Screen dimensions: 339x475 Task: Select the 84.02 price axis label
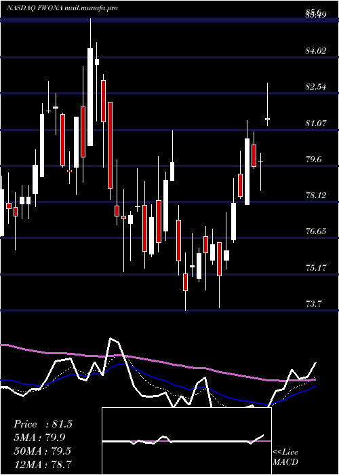click(316, 51)
